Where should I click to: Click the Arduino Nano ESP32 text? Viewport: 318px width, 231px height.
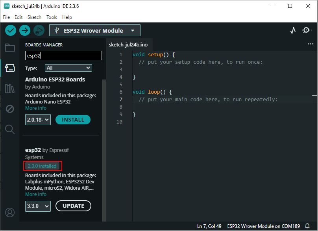click(x=48, y=102)
